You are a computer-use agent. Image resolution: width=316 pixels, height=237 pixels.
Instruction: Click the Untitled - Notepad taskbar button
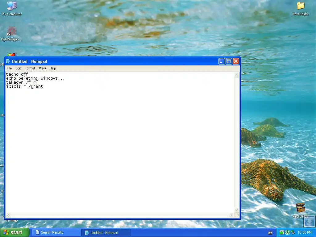point(106,233)
